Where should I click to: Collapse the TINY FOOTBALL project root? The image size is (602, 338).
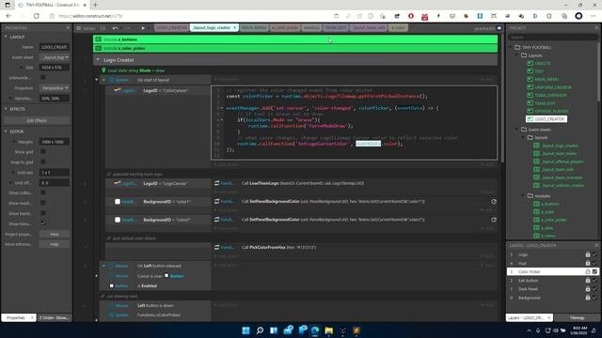click(511, 47)
